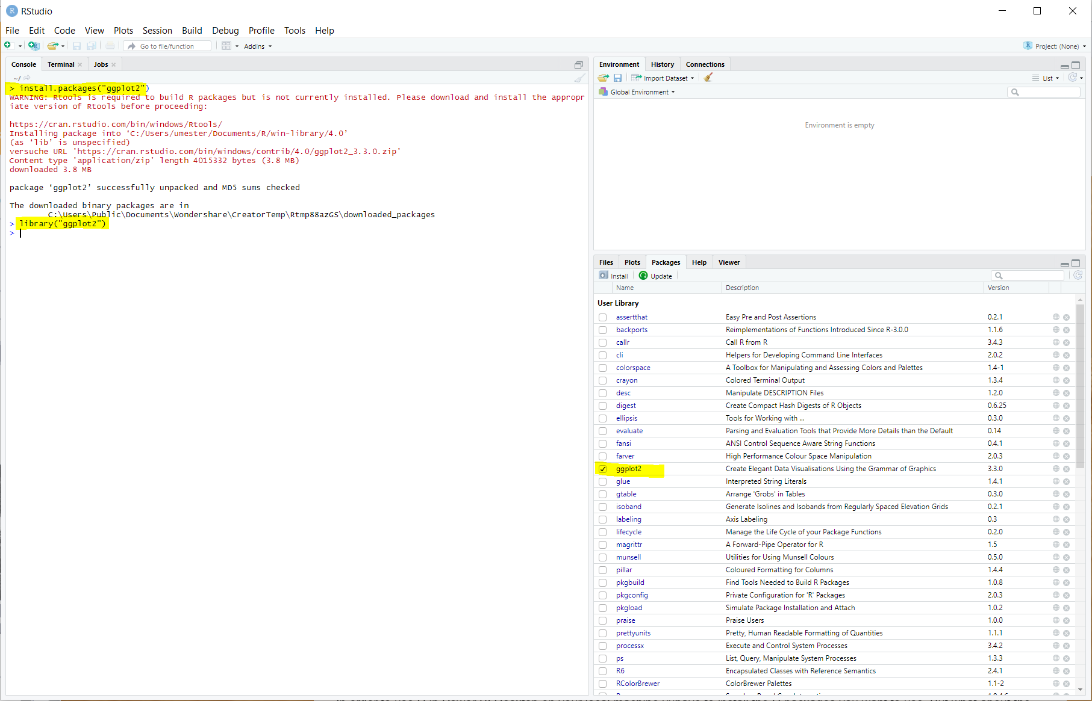Viewport: 1092px width, 701px height.
Task: Click the broom icon to clear the environment
Action: [x=708, y=78]
